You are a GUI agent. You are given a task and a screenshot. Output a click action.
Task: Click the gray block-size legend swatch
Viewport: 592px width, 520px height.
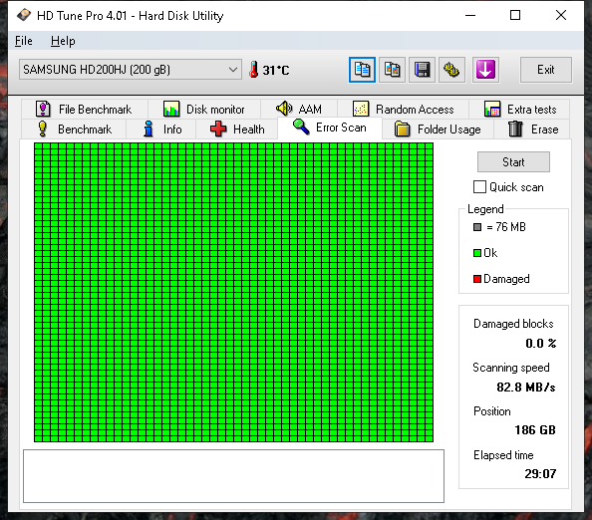pos(477,227)
